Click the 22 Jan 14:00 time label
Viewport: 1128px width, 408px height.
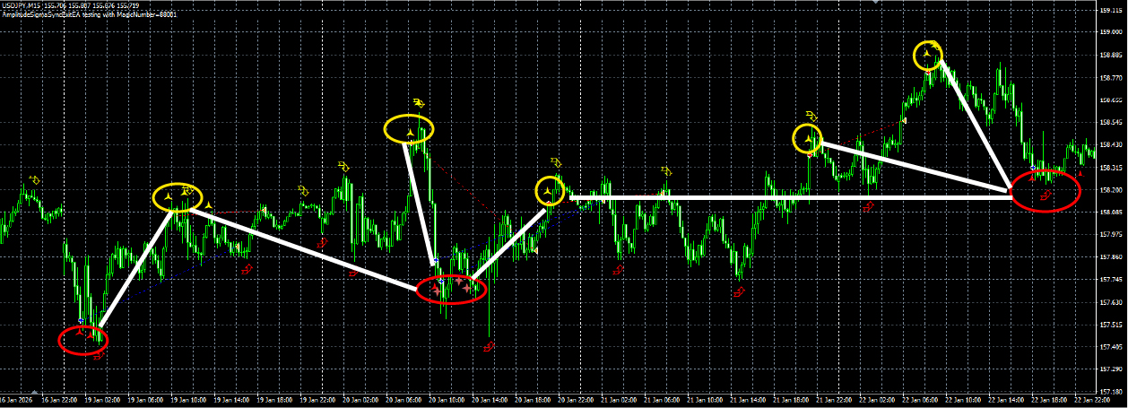click(1006, 400)
